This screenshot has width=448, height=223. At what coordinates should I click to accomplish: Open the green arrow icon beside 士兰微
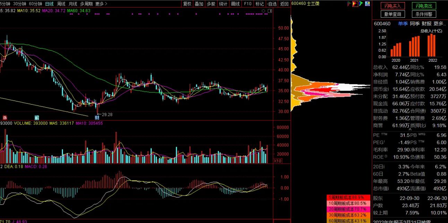[x=361, y=3]
